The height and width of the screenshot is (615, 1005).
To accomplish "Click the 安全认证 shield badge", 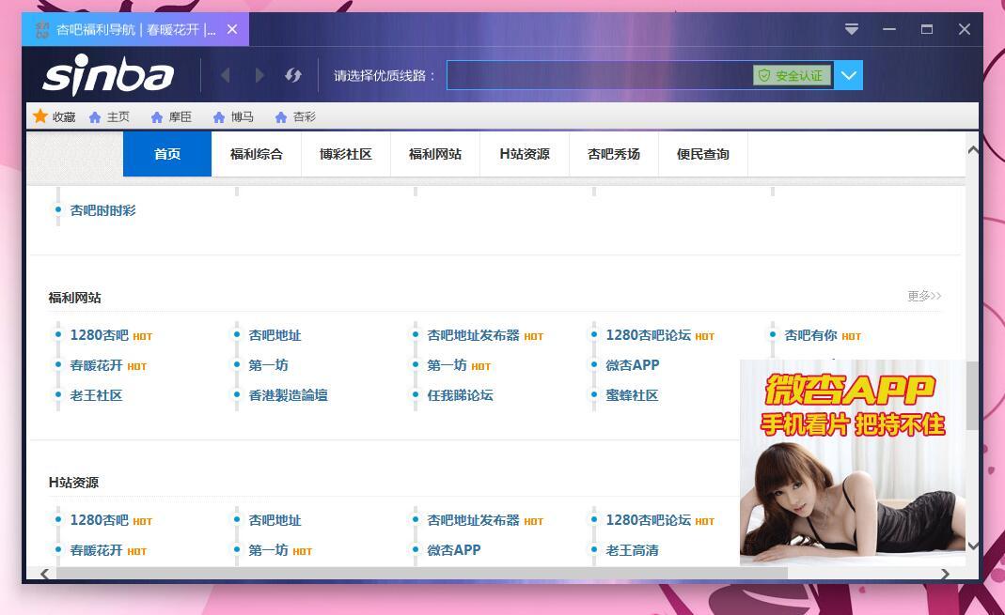I will tap(793, 75).
